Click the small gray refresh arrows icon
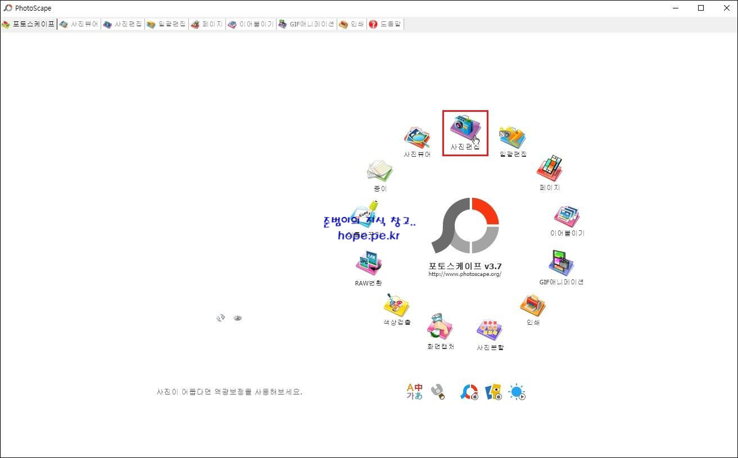The image size is (738, 458). [221, 318]
